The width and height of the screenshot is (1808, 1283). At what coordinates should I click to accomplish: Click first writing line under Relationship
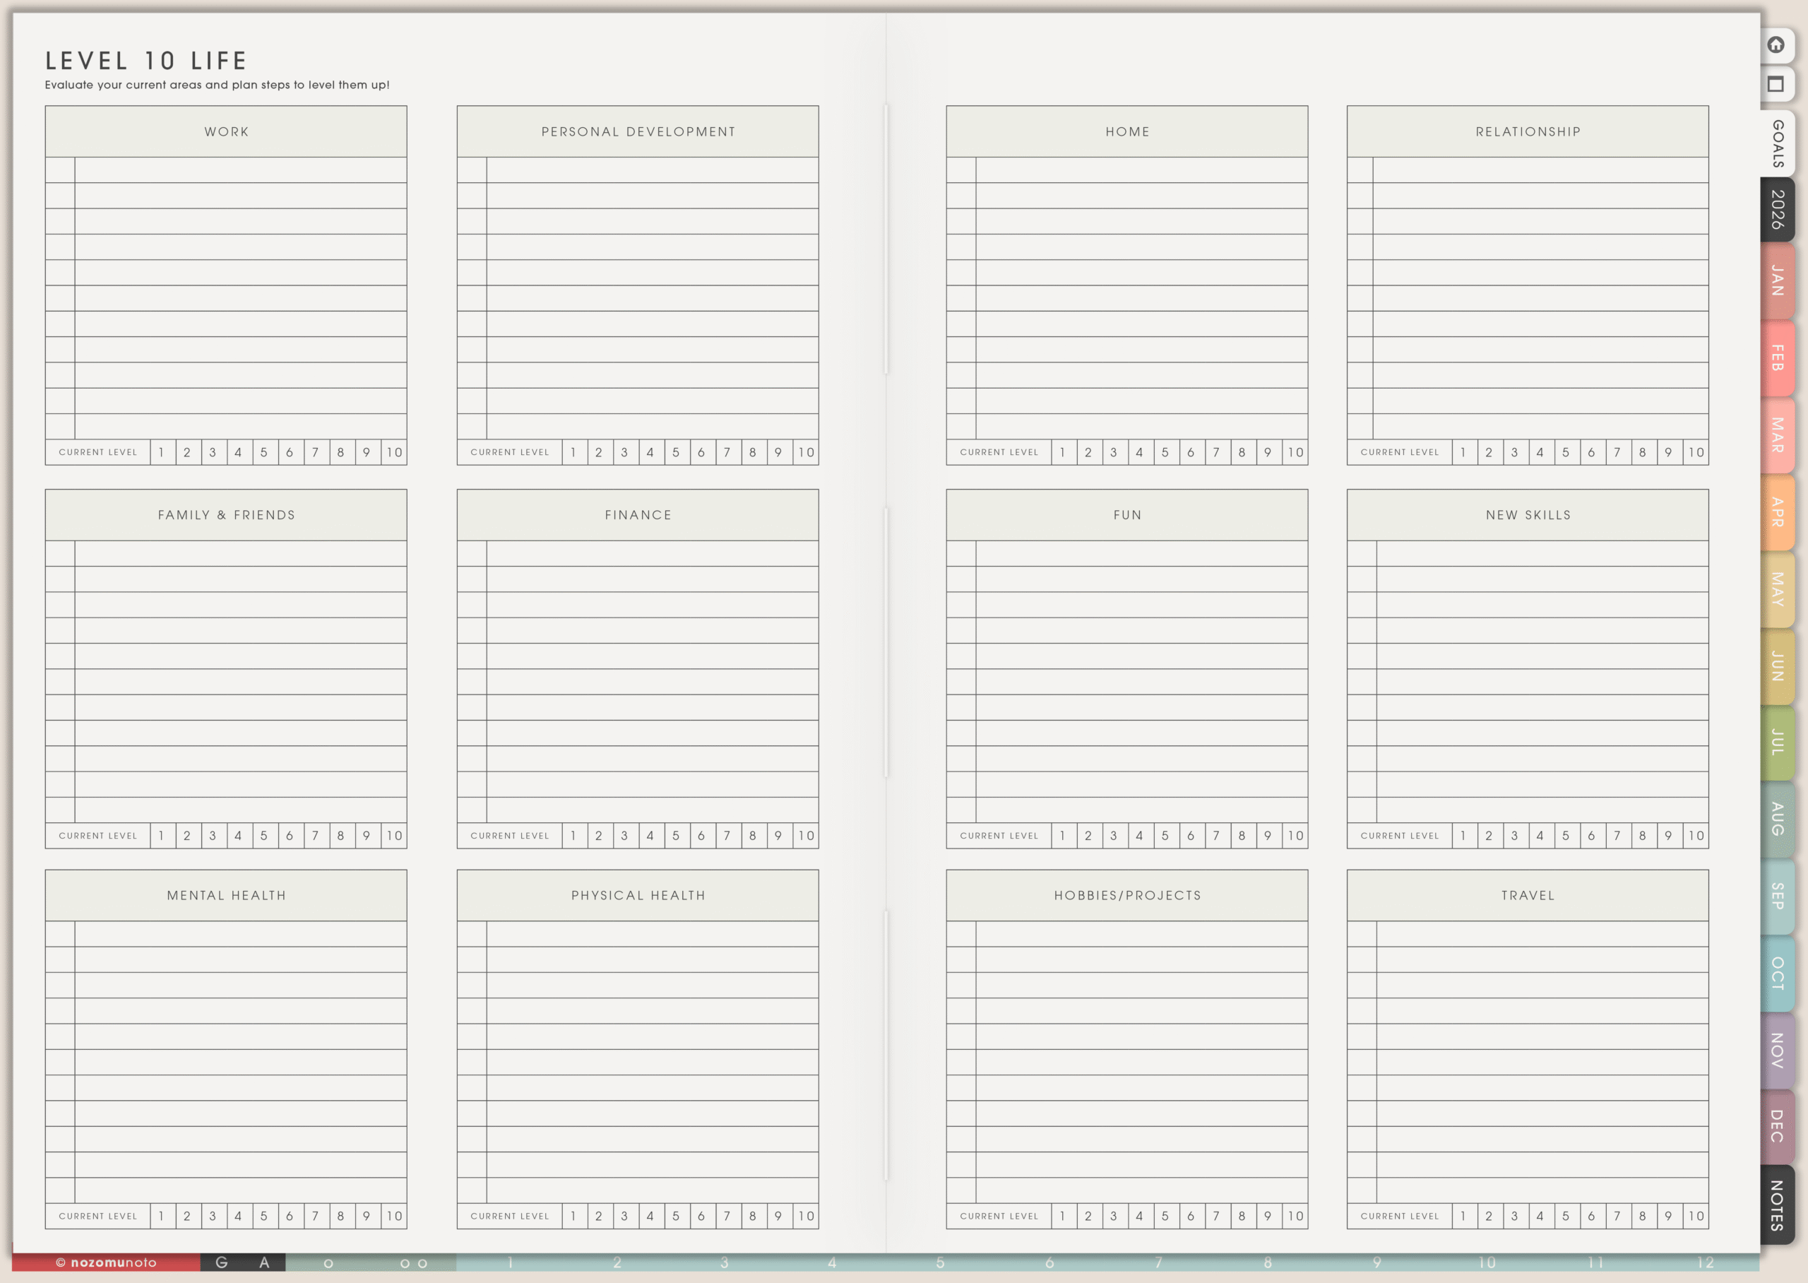coord(1540,171)
